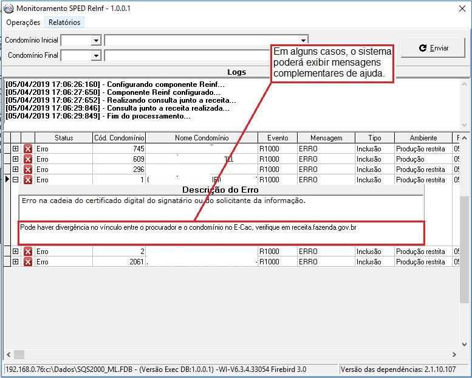Click the grid vertical scrollbar thumb
This screenshot has width=472, height=378.
click(x=464, y=249)
